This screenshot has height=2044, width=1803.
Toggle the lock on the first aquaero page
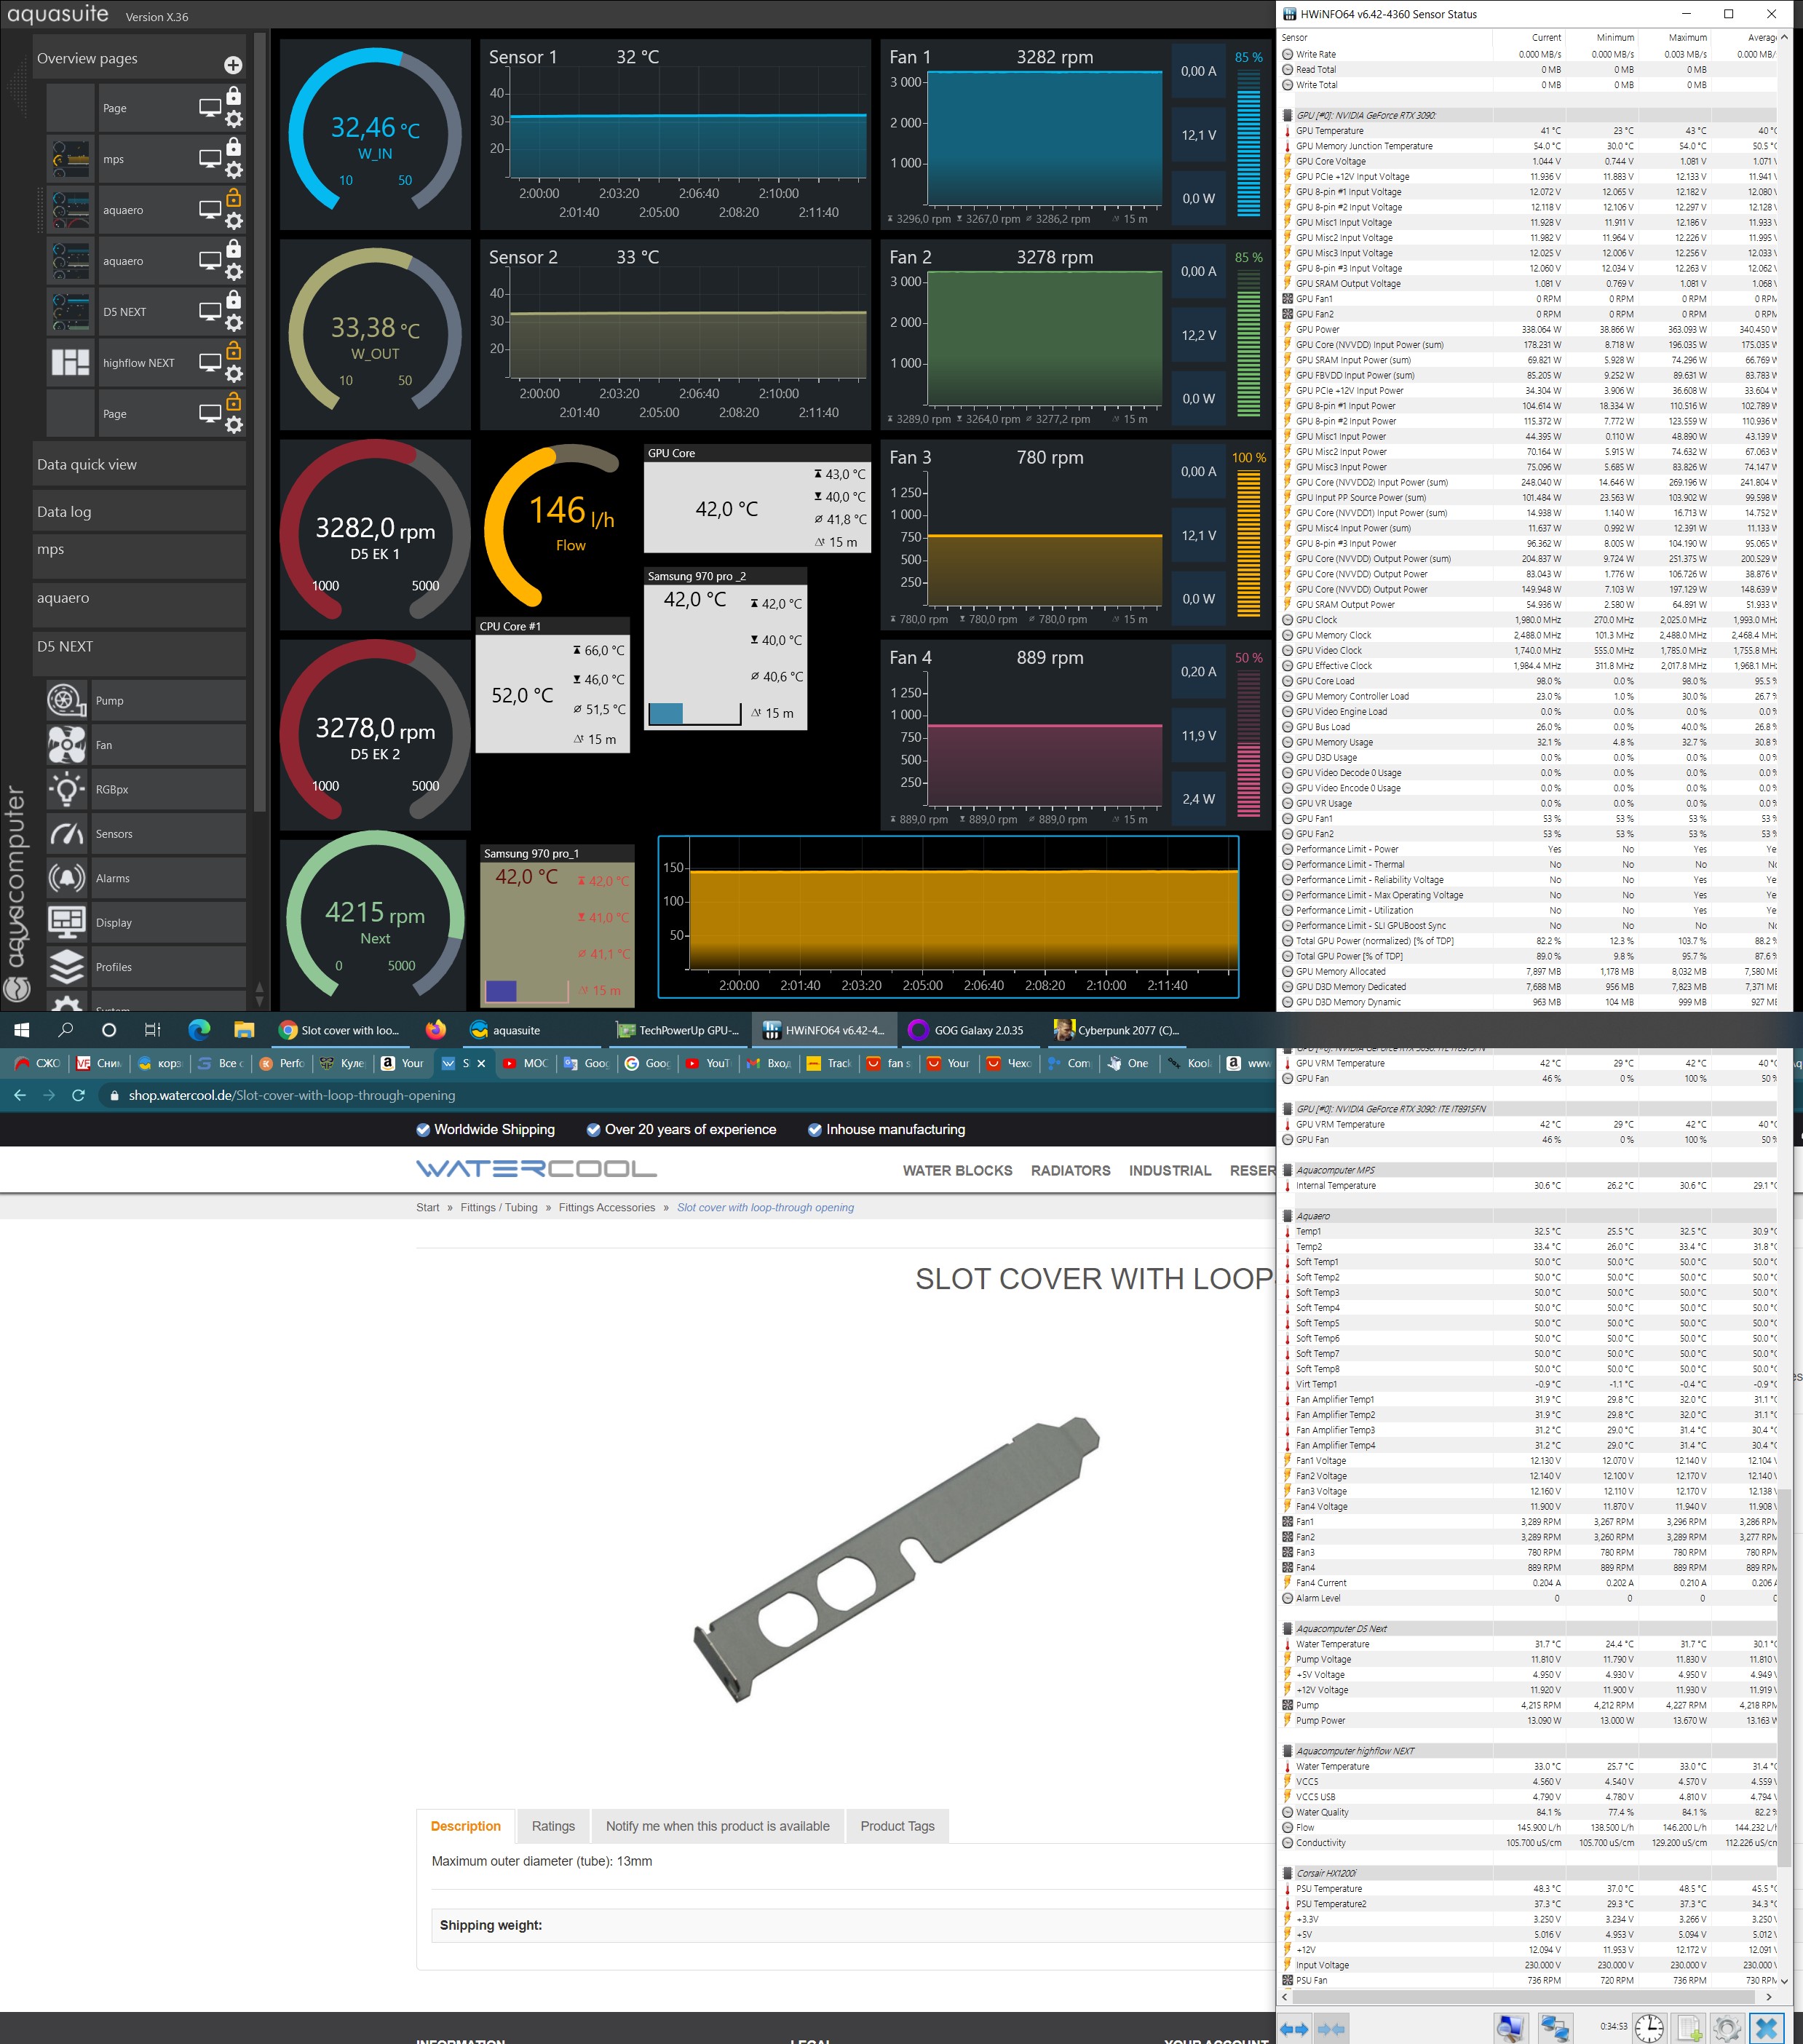(234, 198)
